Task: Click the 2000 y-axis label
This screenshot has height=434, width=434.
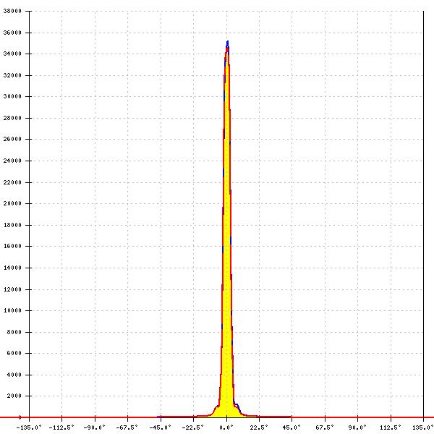Action: click(x=14, y=396)
